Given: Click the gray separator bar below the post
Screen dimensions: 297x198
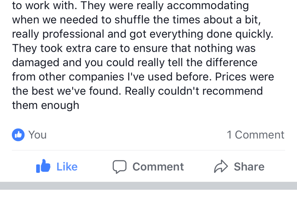Looking at the screenshot, I should pyautogui.click(x=148, y=186).
